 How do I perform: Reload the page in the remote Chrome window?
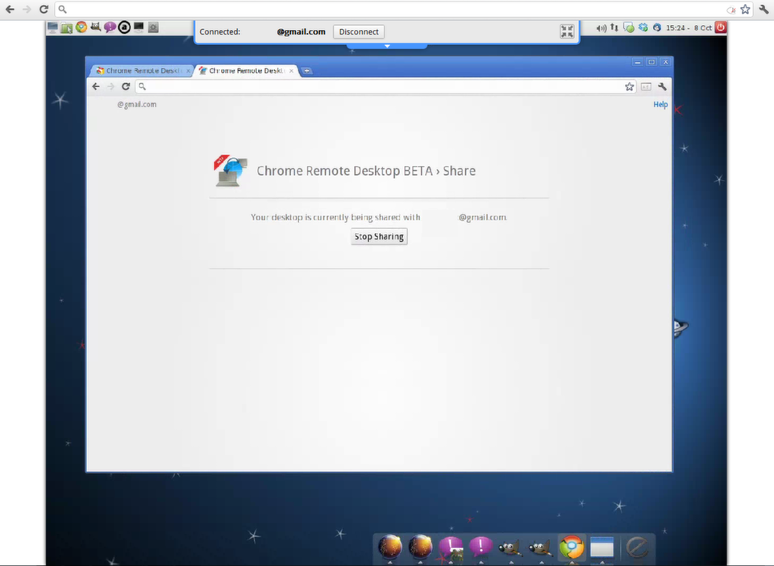pyautogui.click(x=126, y=86)
